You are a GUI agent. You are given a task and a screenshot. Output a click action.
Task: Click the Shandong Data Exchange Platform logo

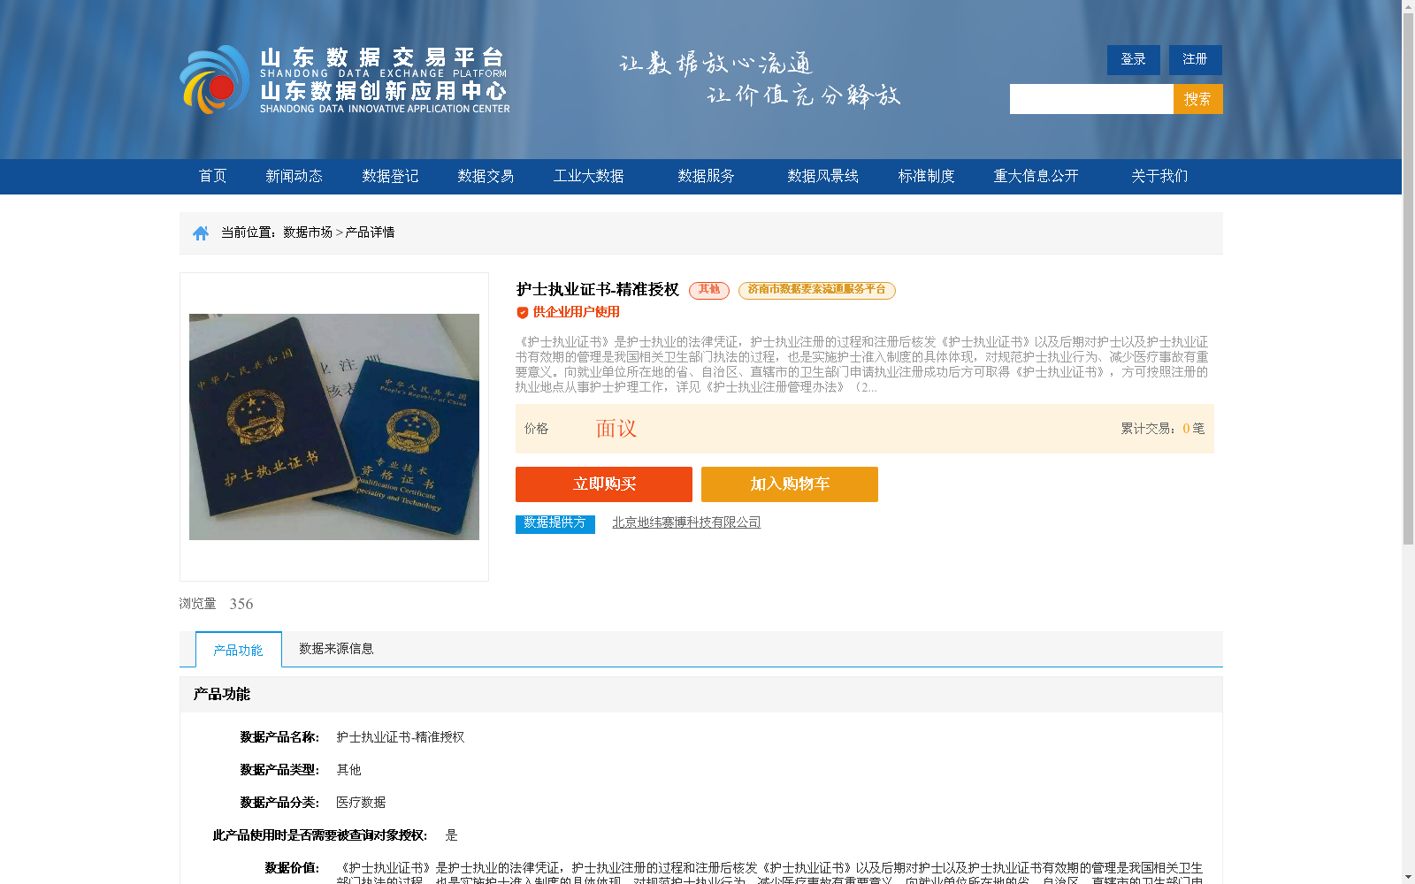pyautogui.click(x=345, y=80)
